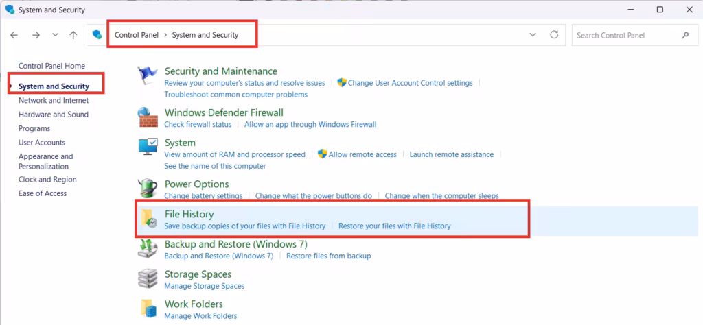Open Backup and Restore (Windows 7) heading
Image resolution: width=703 pixels, height=325 pixels.
pos(236,244)
